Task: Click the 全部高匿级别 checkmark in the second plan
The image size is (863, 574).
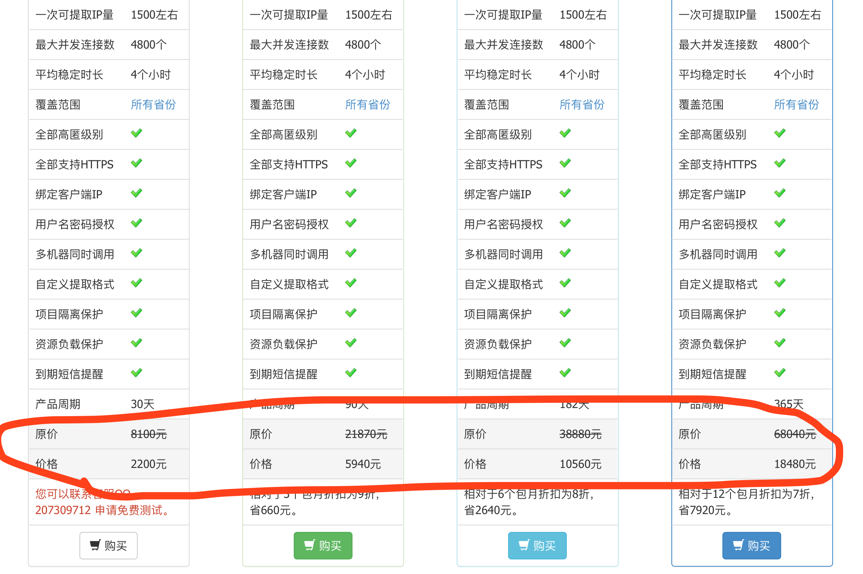Action: (x=351, y=133)
